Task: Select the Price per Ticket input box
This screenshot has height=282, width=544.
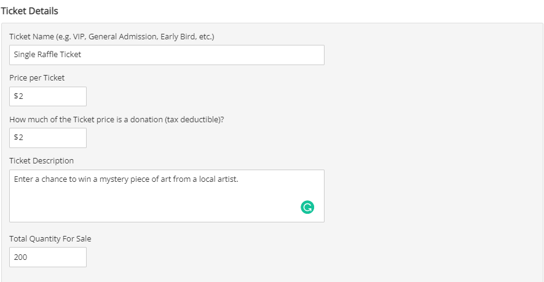Action: (x=48, y=96)
